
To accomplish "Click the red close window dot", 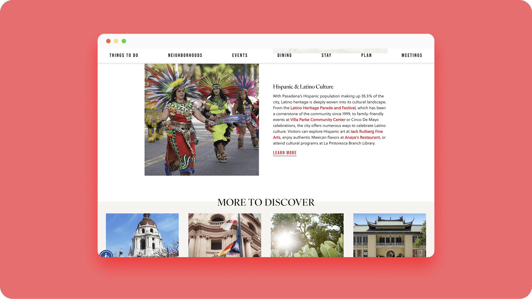I will point(108,41).
